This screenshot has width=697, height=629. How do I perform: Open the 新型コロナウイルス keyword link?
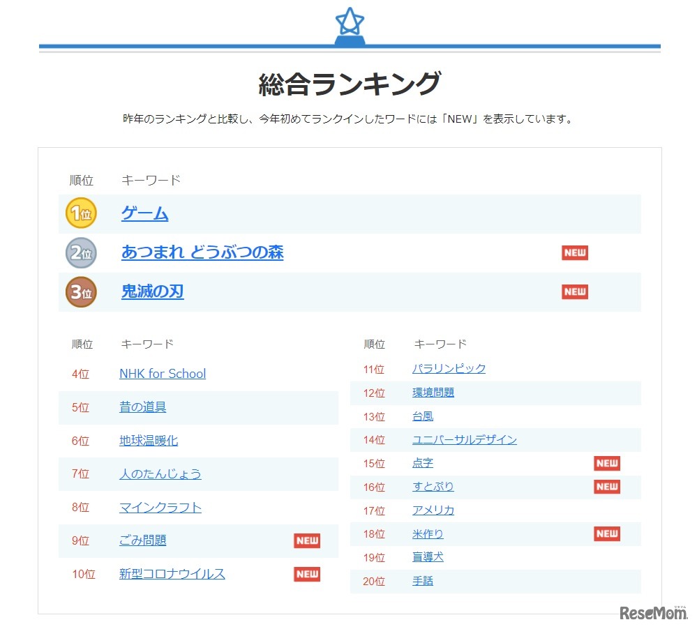172,574
